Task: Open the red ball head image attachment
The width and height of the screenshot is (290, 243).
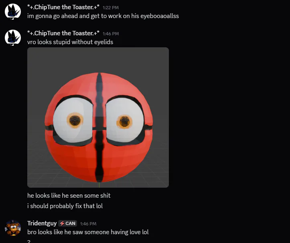Action: pos(98,117)
